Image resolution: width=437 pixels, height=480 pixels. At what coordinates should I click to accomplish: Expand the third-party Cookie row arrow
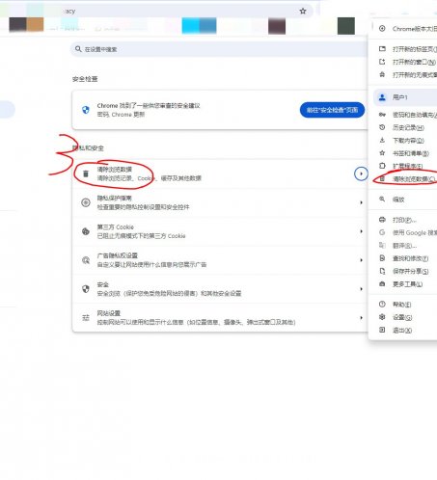point(361,231)
